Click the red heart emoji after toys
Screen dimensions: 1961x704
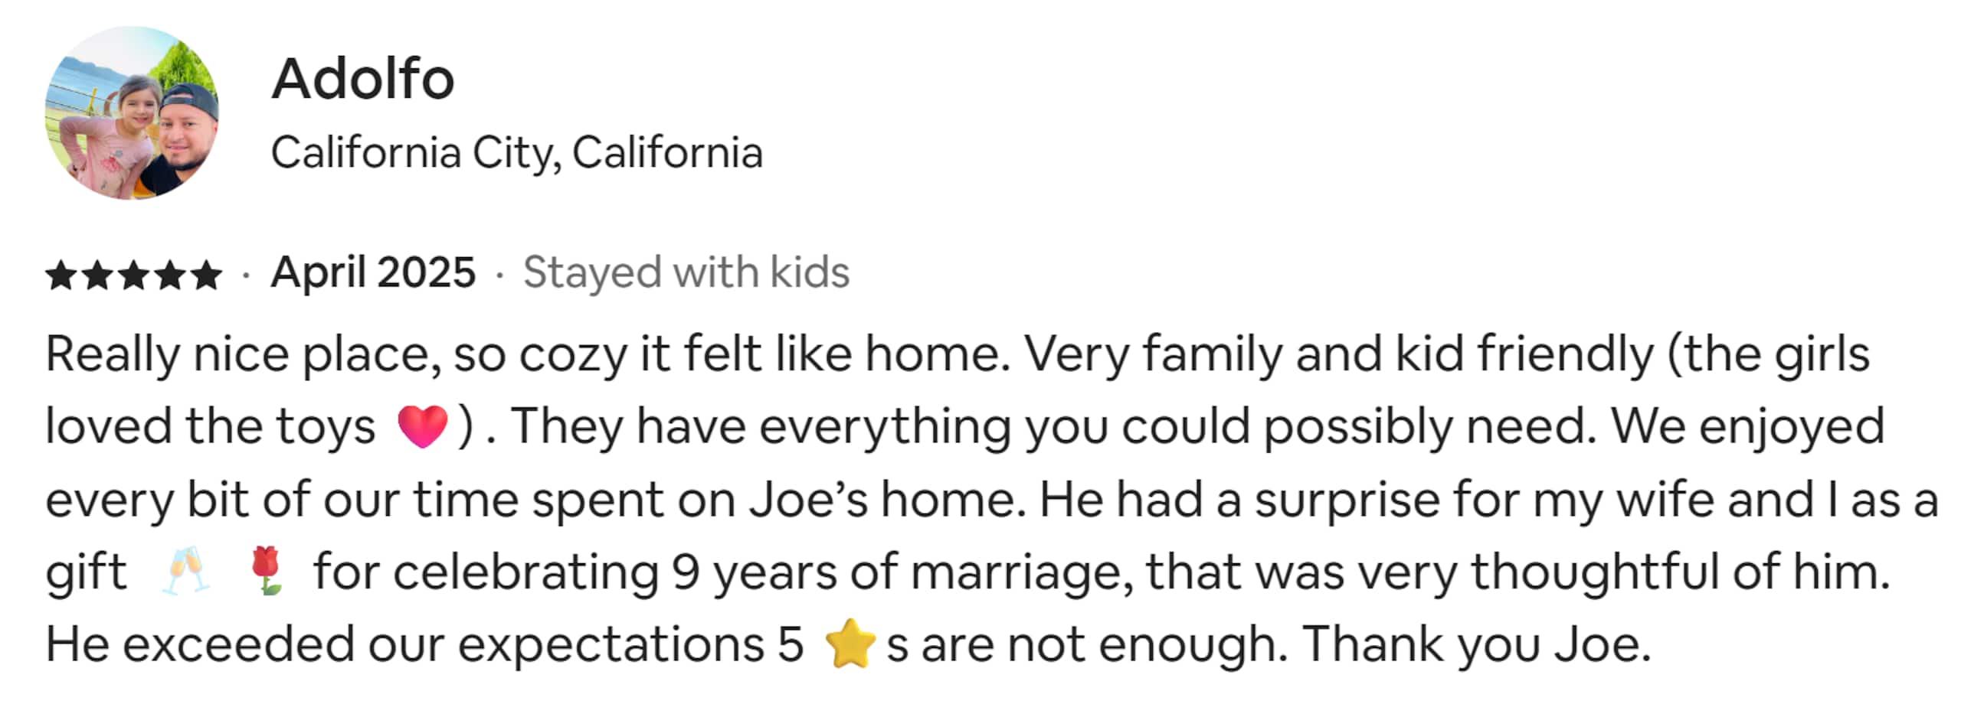[x=422, y=427]
